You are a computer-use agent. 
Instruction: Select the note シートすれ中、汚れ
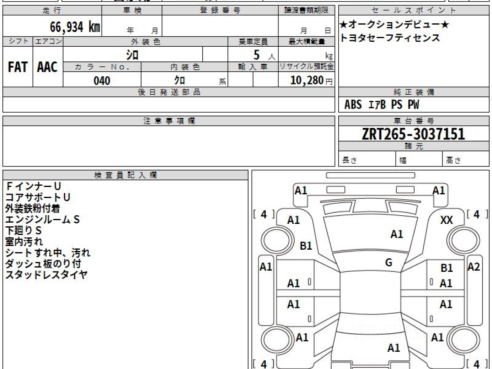[x=48, y=253]
